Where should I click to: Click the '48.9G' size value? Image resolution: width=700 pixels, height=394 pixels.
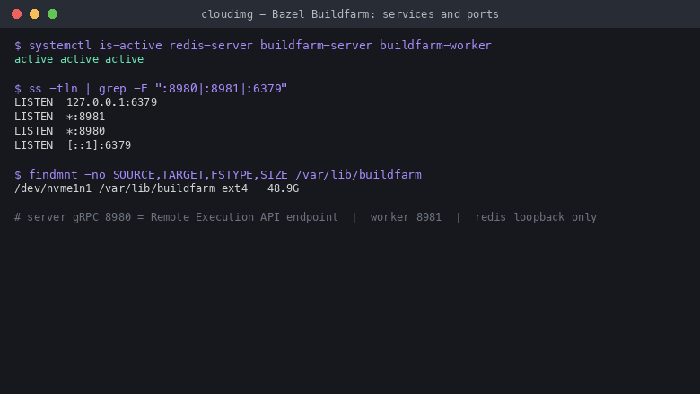[283, 188]
